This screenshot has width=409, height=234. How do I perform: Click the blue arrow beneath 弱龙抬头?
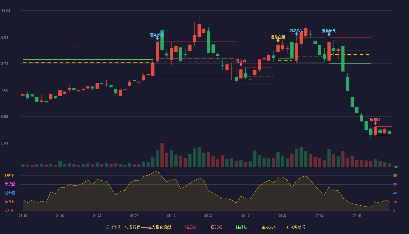click(157, 39)
